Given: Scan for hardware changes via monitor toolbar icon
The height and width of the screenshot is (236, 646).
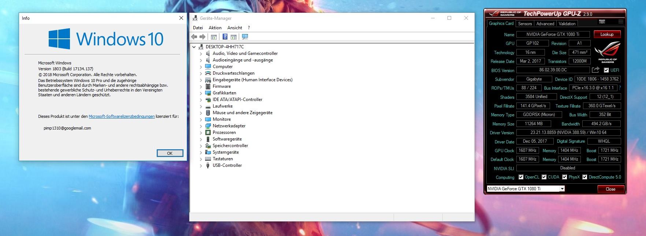Looking at the screenshot, I should [245, 37].
